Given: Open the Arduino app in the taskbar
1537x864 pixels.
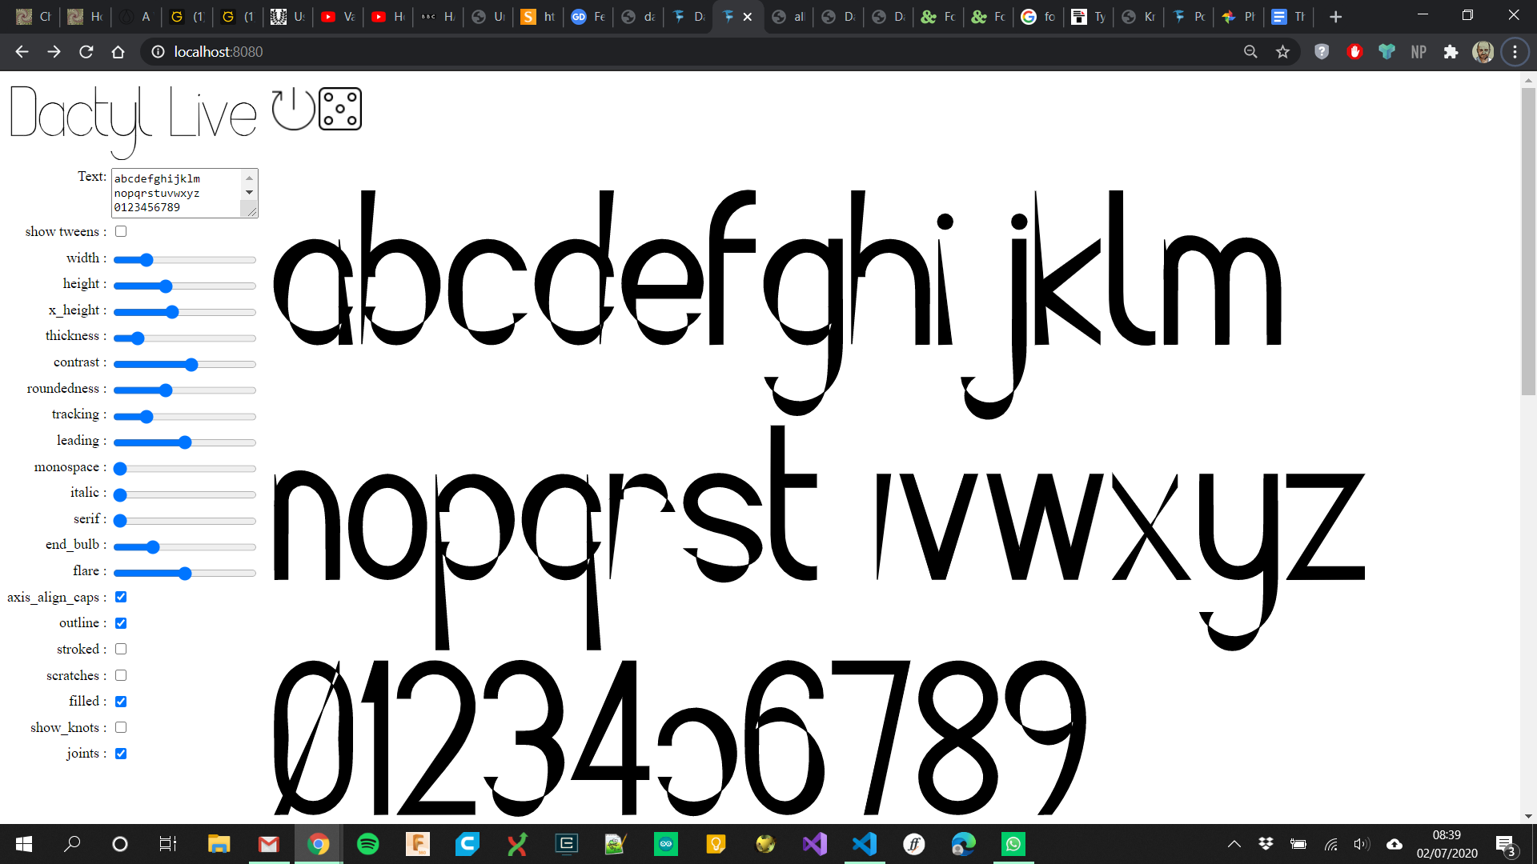Looking at the screenshot, I should [666, 844].
